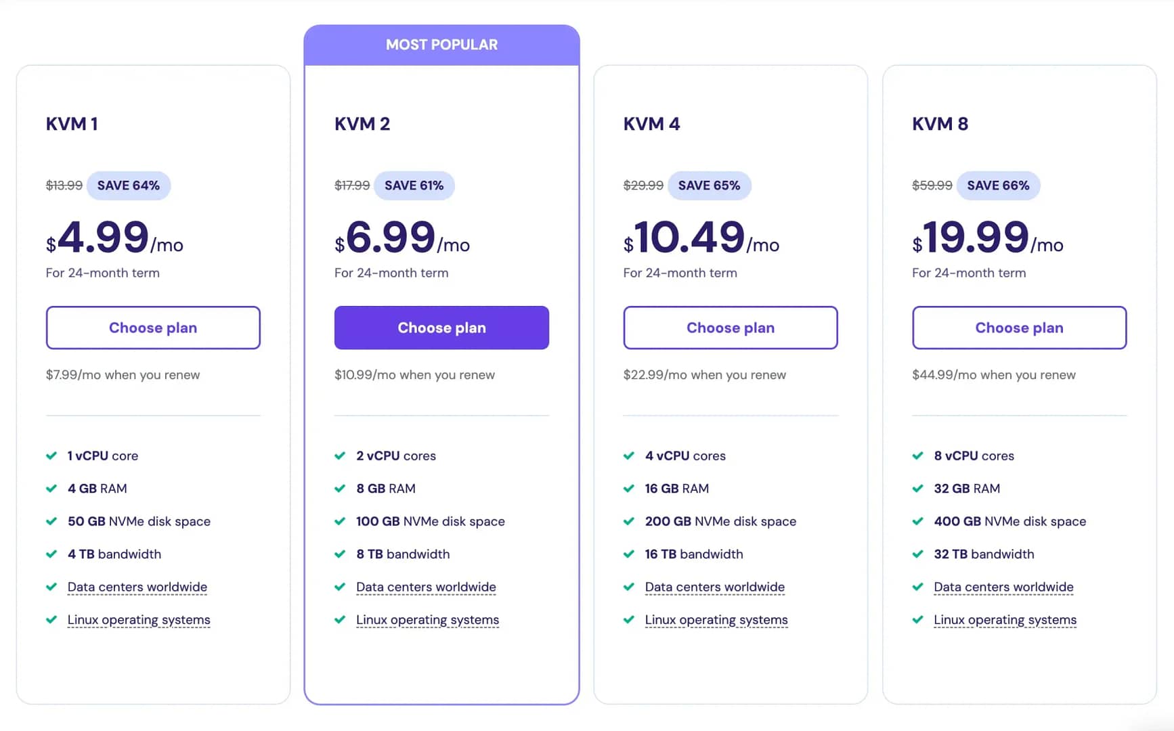
Task: Click the $19.99/mo price
Action: (988, 238)
